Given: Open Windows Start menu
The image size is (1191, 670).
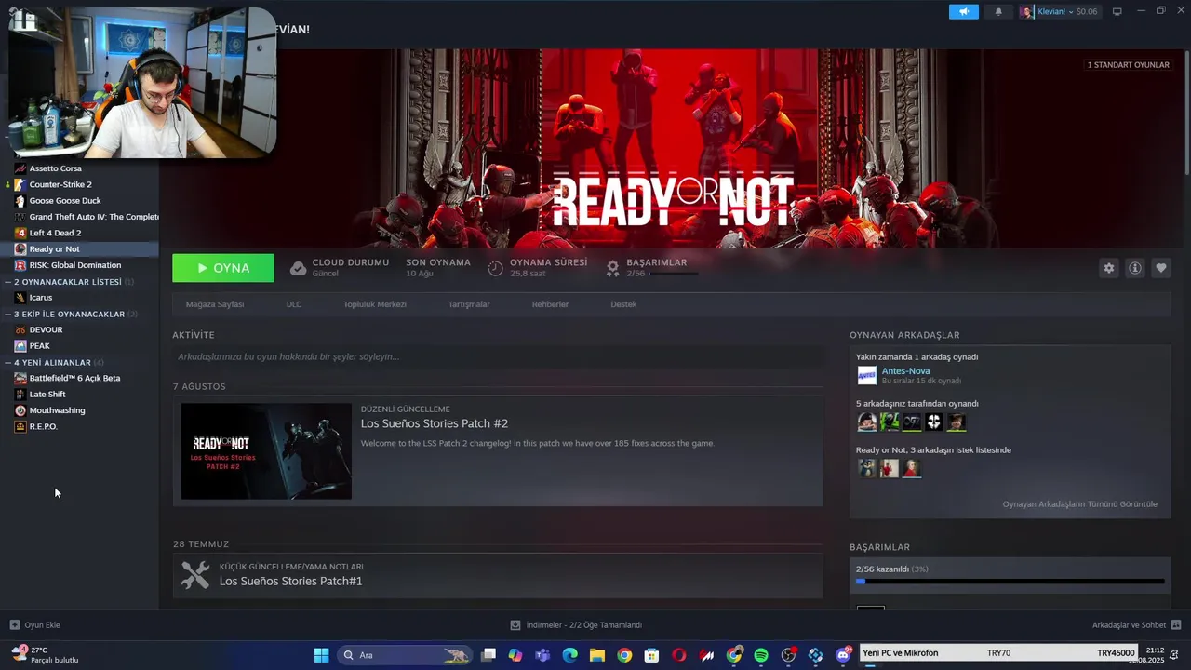Looking at the screenshot, I should 321,655.
